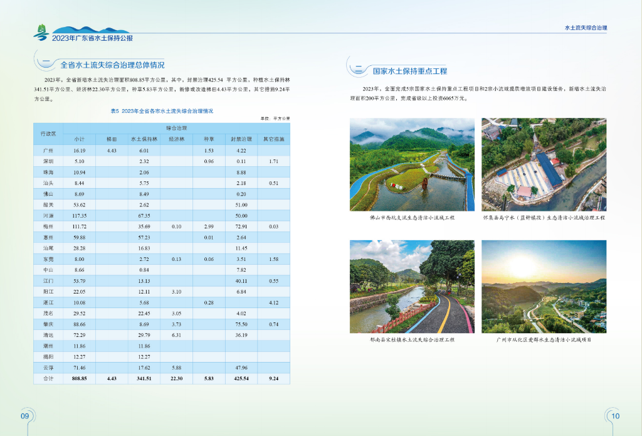Click the 封禁治理 column header
642x436 pixels.
tap(241, 139)
